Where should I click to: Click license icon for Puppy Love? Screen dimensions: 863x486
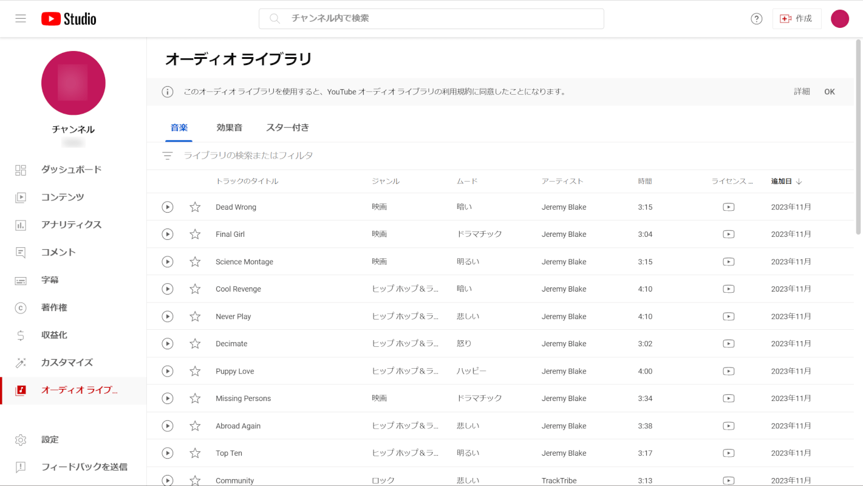729,371
